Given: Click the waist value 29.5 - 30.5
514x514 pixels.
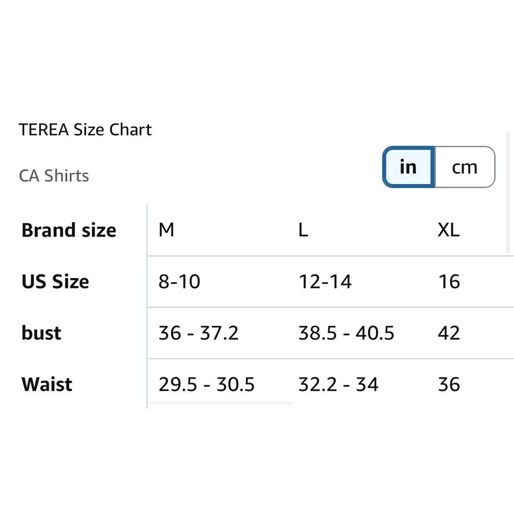Looking at the screenshot, I should pos(207,384).
